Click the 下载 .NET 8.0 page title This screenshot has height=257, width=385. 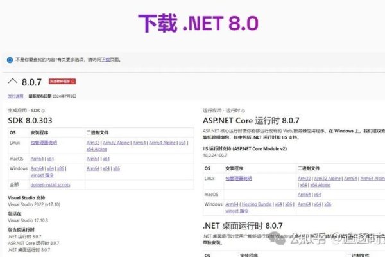[198, 23]
